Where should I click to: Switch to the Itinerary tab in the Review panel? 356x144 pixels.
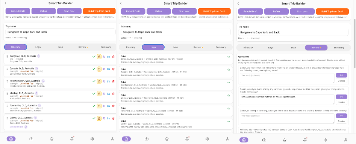(x=248, y=48)
